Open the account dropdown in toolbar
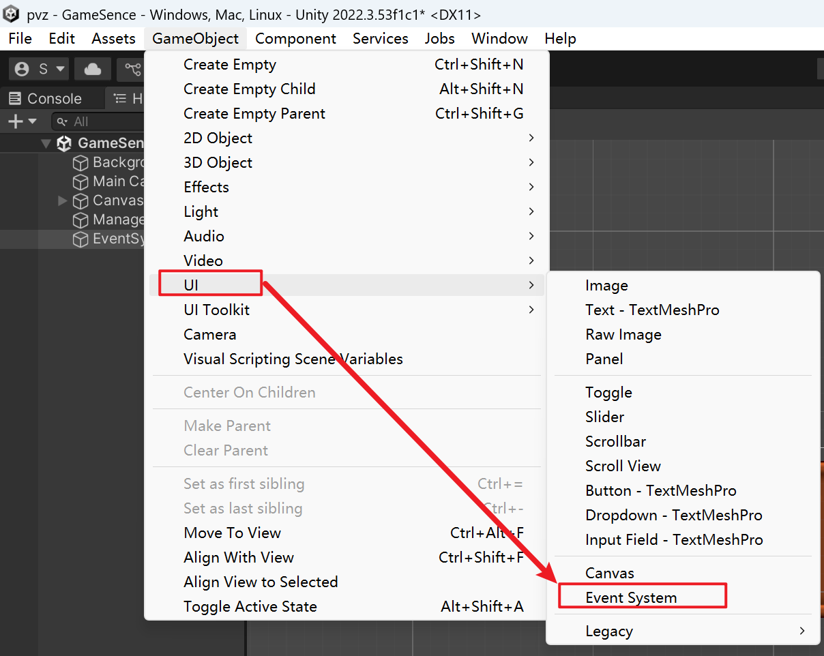The height and width of the screenshot is (656, 824). coord(41,69)
